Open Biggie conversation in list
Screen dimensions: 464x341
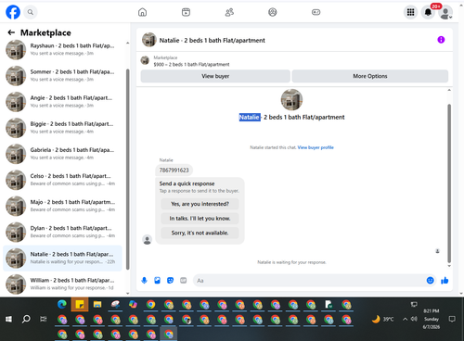62,128
